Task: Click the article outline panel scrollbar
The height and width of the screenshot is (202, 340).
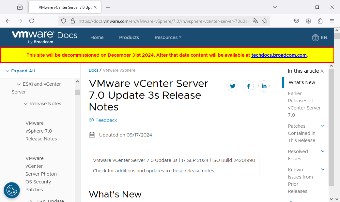Action: point(331,127)
